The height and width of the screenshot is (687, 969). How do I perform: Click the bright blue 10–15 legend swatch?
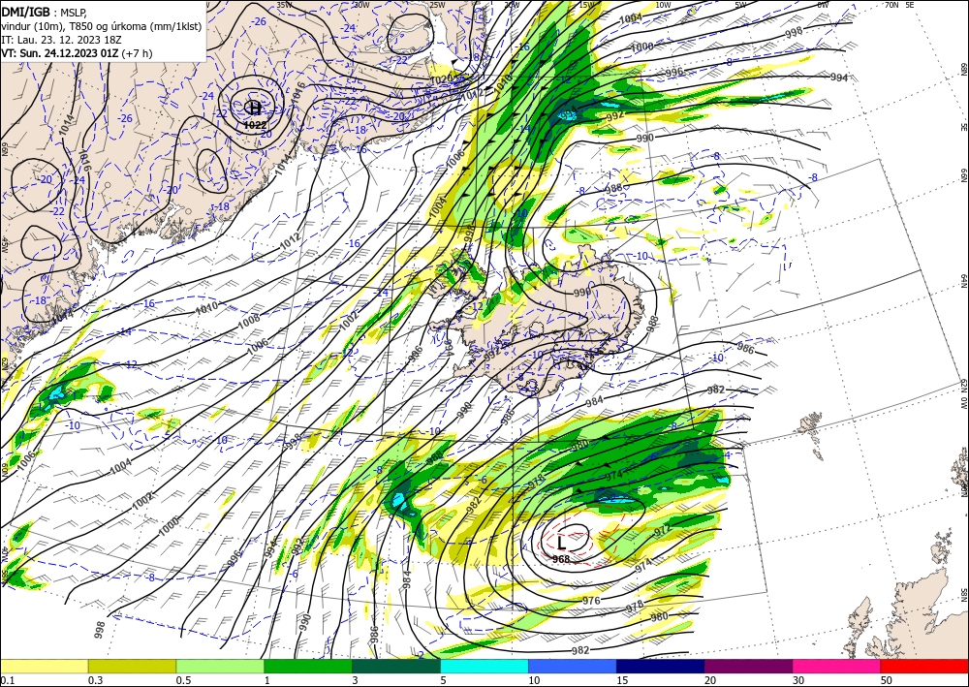pyautogui.click(x=573, y=666)
